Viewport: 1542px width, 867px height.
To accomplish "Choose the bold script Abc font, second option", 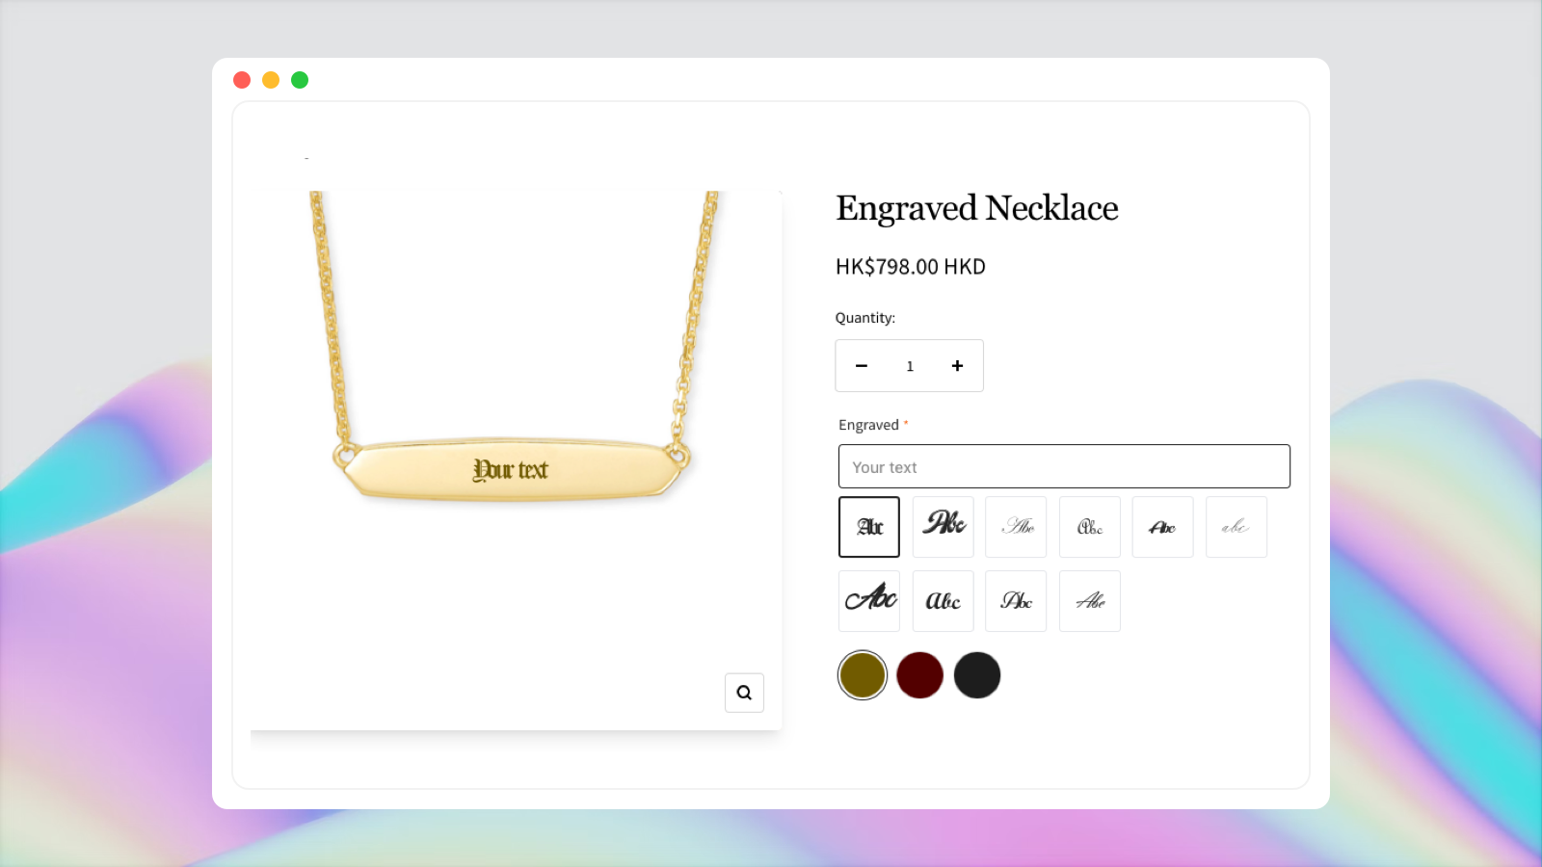I will pos(943,527).
